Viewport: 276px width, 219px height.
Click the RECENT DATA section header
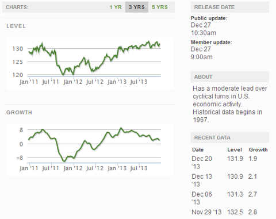click(230, 137)
